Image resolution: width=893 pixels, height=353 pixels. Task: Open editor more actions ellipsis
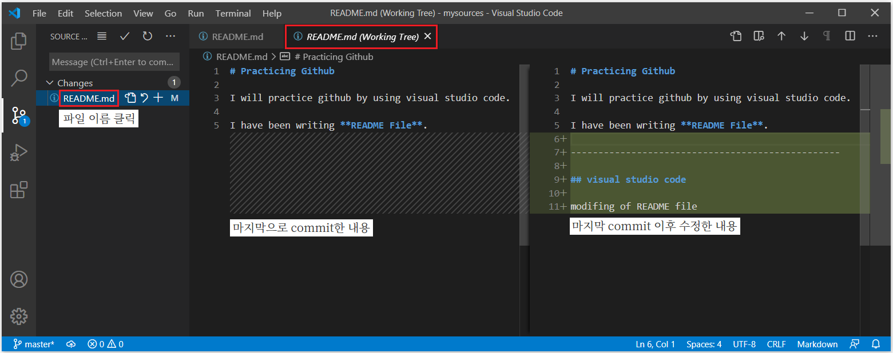pos(872,36)
